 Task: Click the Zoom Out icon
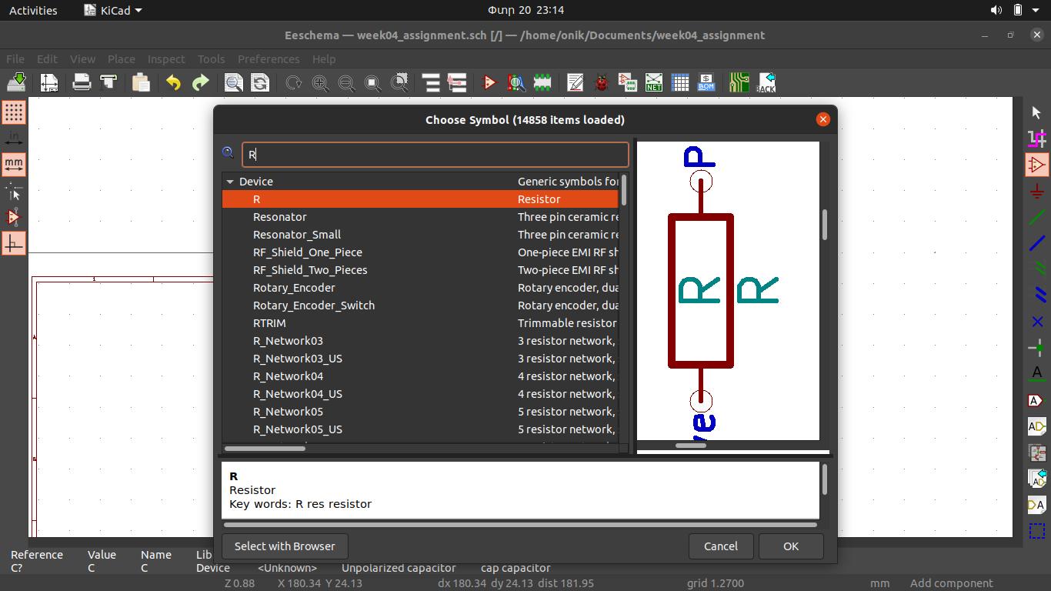pos(346,82)
